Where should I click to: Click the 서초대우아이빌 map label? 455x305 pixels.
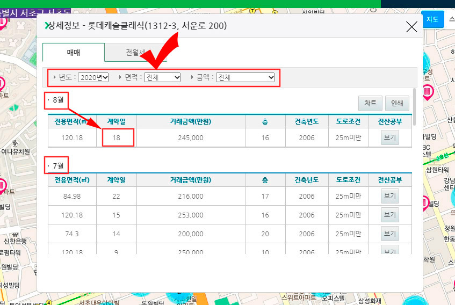(99, 302)
